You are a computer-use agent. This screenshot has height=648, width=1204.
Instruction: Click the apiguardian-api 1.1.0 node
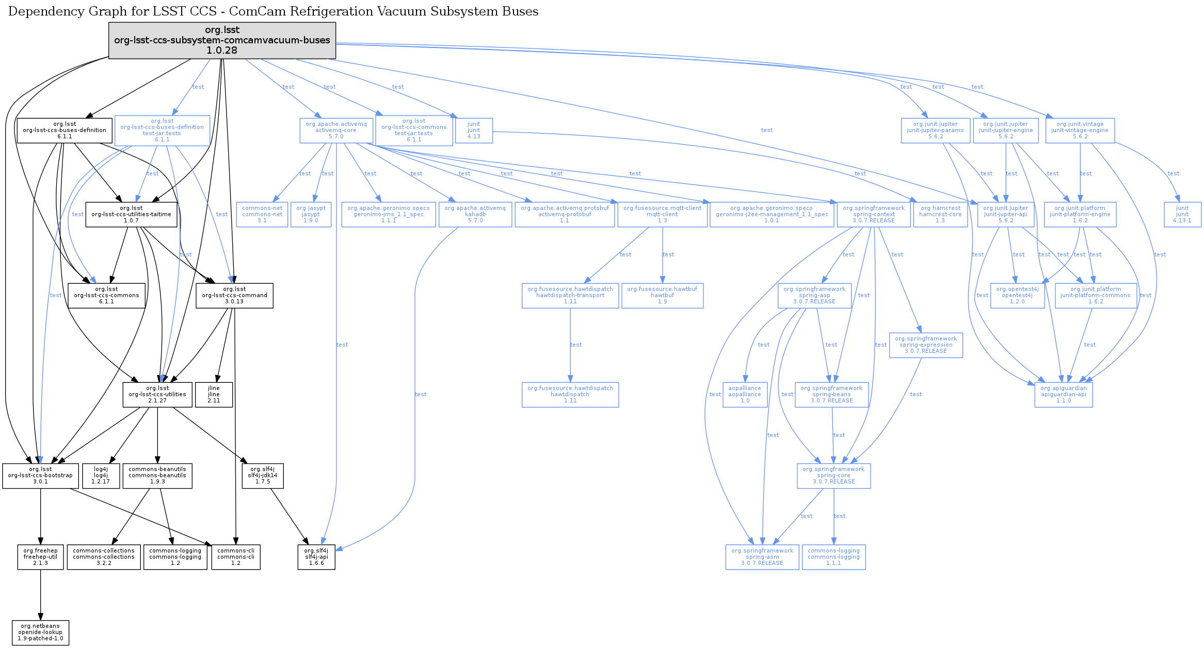point(1063,395)
